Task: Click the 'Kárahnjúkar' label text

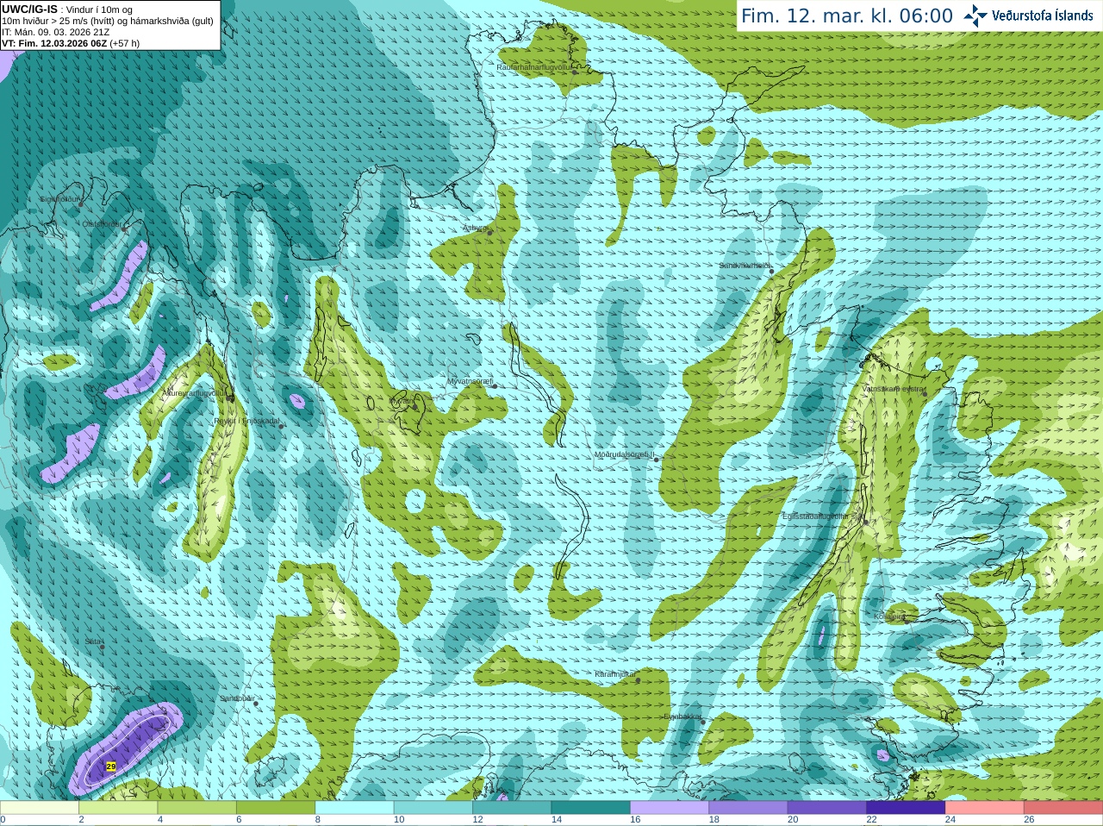Action: point(615,674)
